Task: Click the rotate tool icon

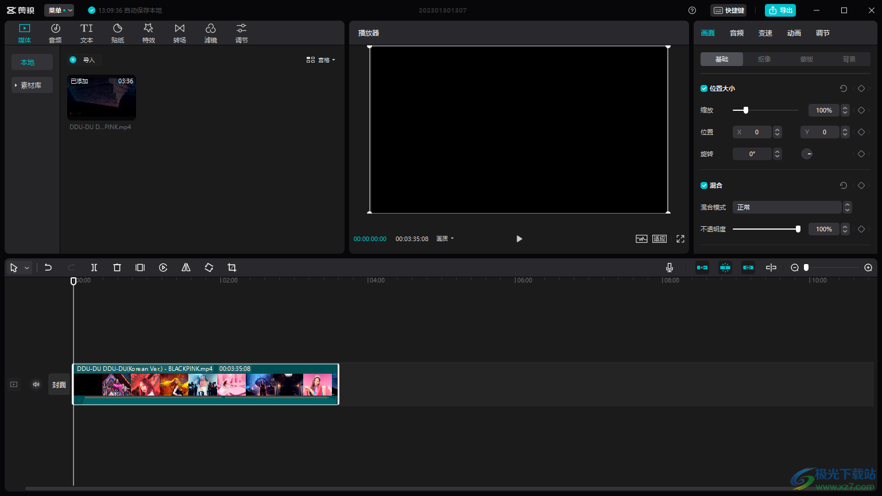Action: tap(209, 268)
